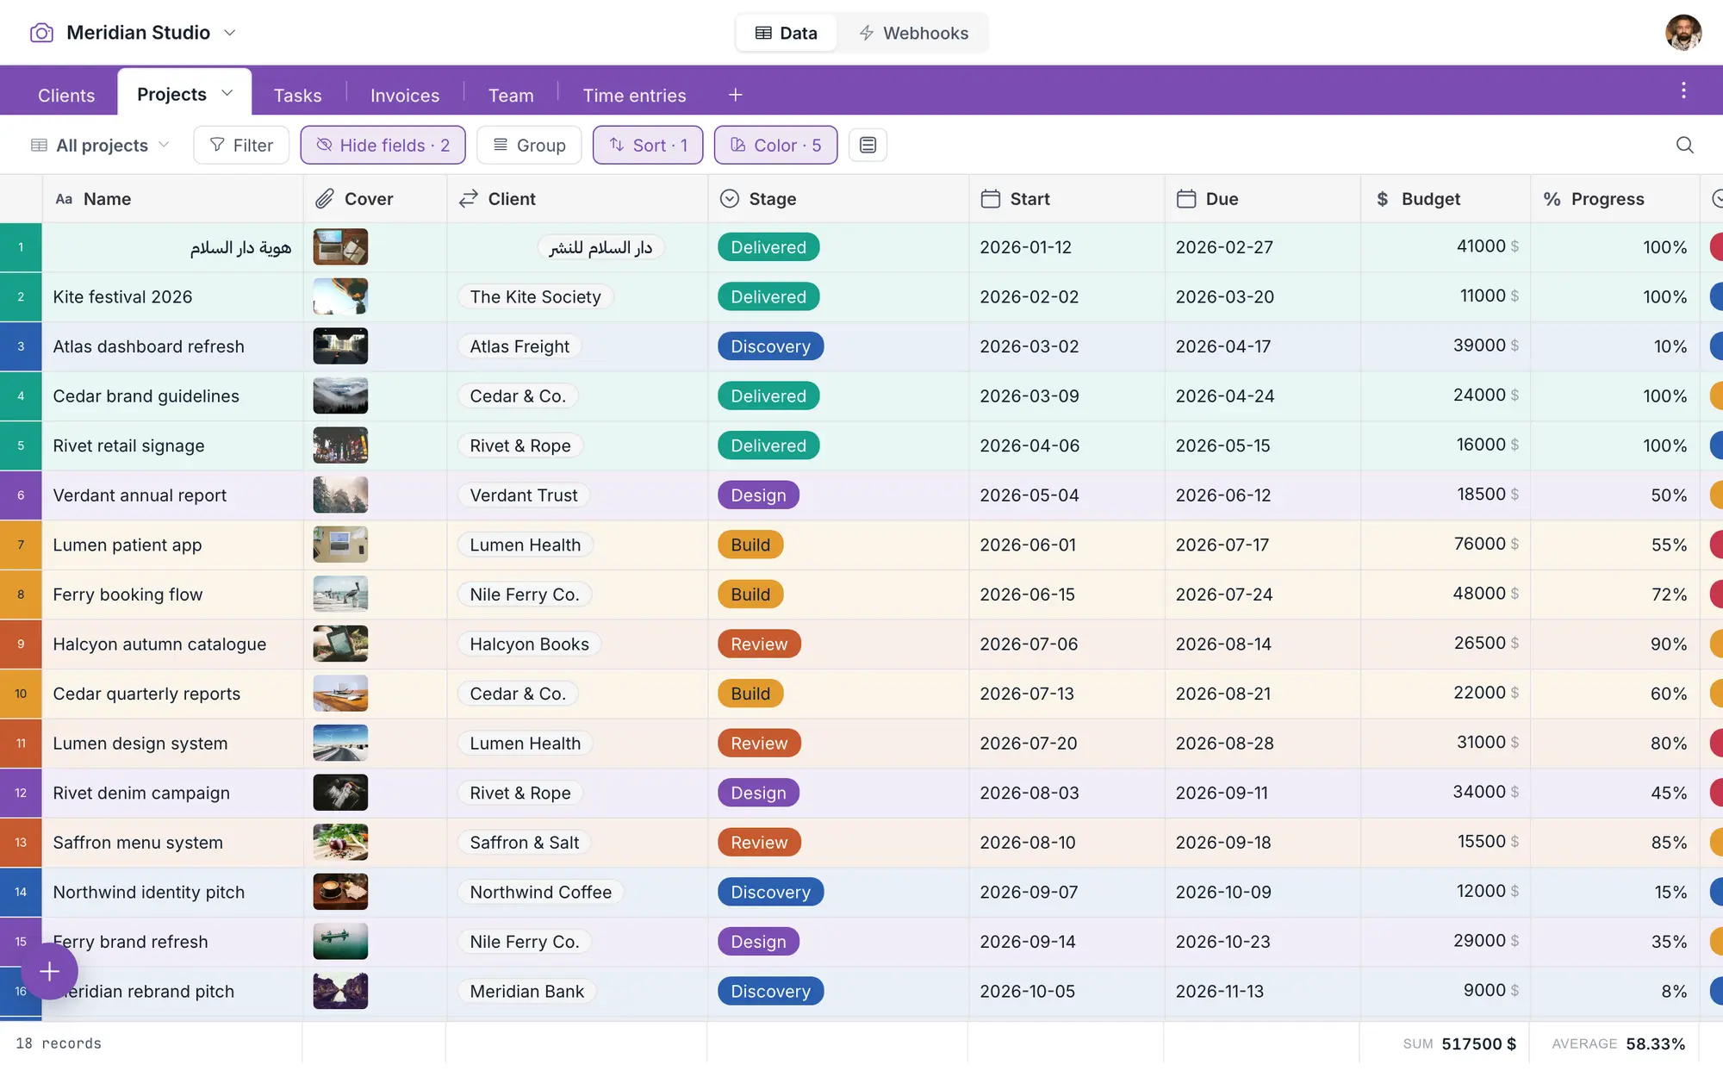The image size is (1723, 1077).
Task: Switch to the Webhooks view
Action: point(913,33)
